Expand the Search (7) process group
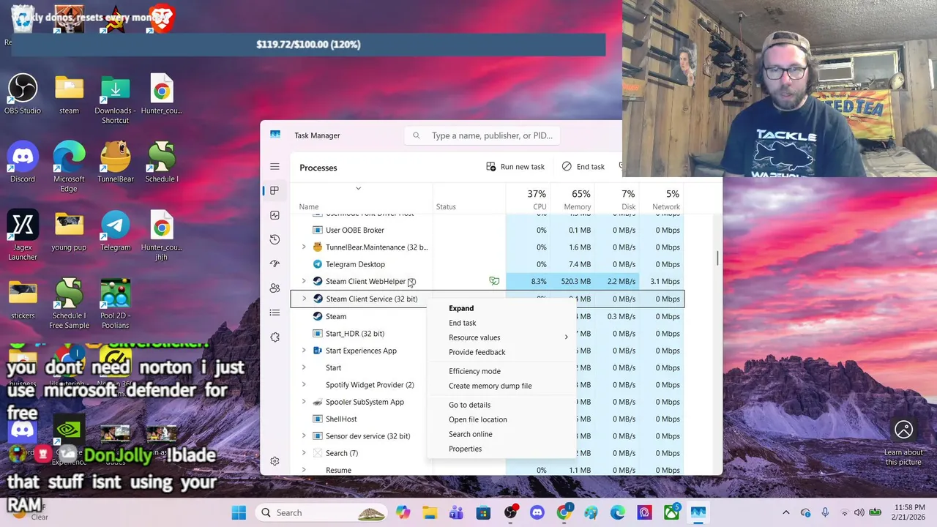This screenshot has height=527, width=937. pos(304,453)
